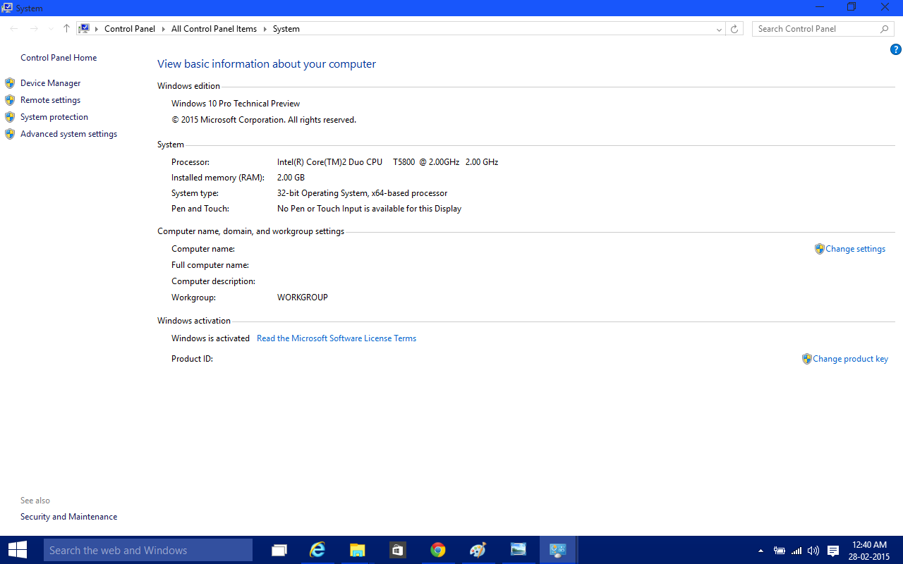Open File Explorer from taskbar

358,550
